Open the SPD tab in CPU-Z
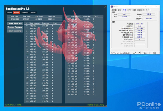 (129, 10)
